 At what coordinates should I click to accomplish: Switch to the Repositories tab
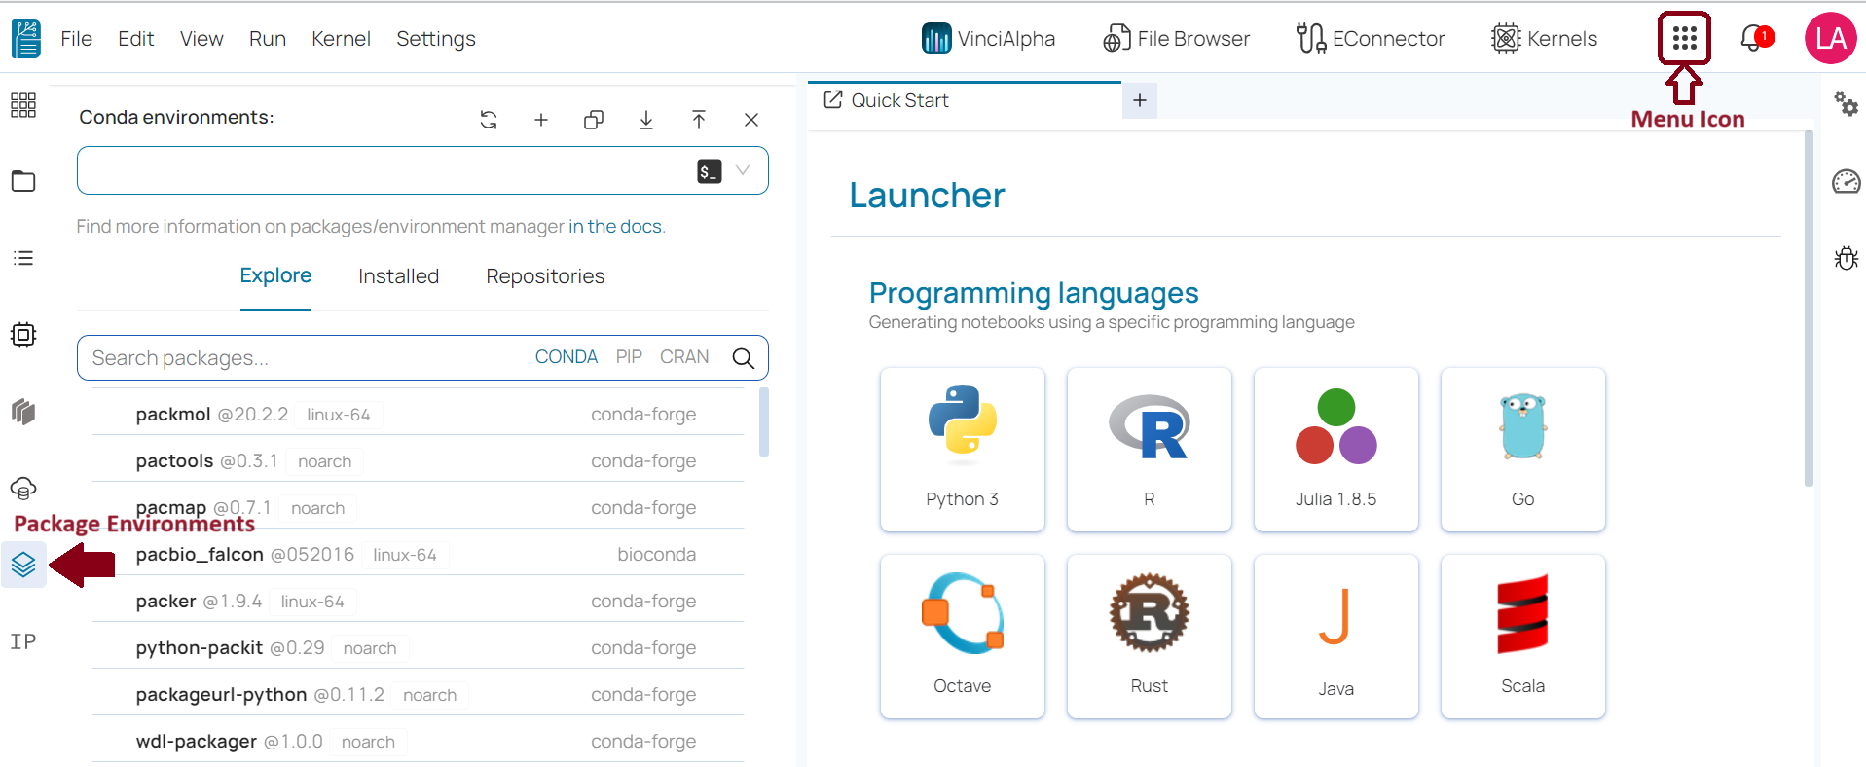click(x=545, y=276)
